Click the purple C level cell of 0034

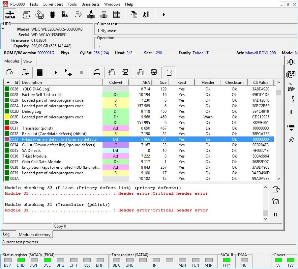coord(116,145)
